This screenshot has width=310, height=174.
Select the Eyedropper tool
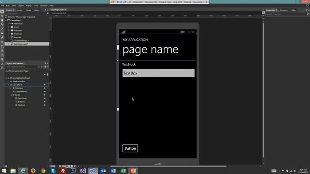(2, 29)
